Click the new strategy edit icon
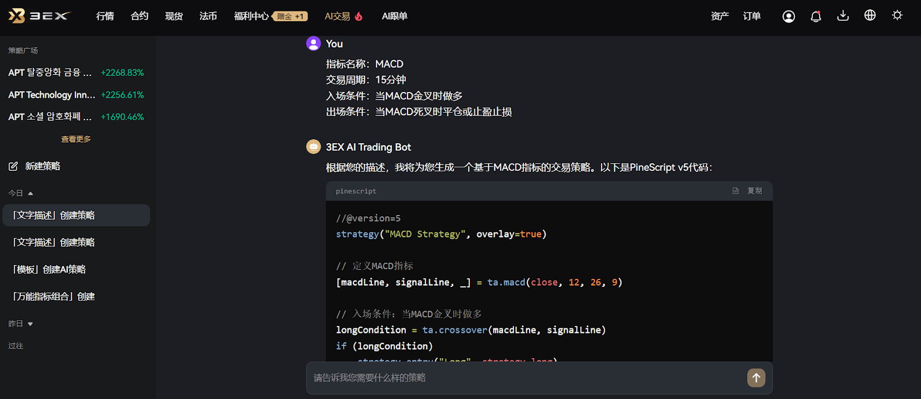Viewport: 921px width, 399px height. pyautogui.click(x=13, y=166)
